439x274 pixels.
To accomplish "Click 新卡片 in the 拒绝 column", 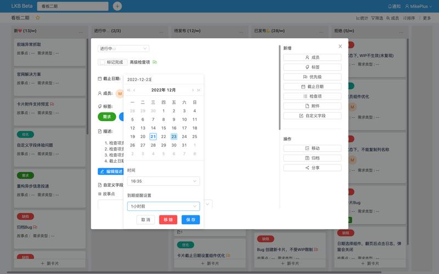I will pos(370,264).
